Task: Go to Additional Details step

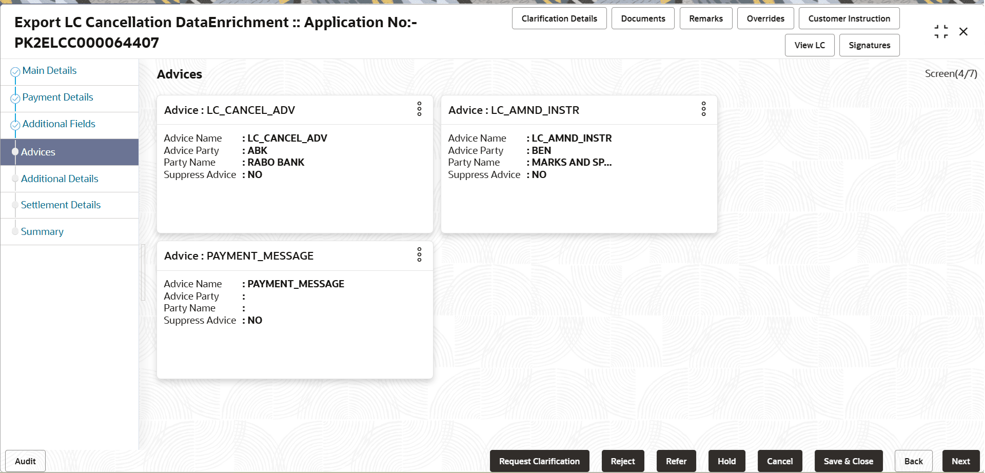Action: [60, 179]
